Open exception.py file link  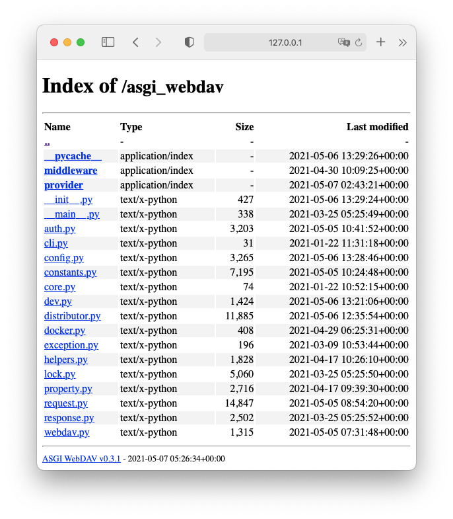click(x=71, y=345)
